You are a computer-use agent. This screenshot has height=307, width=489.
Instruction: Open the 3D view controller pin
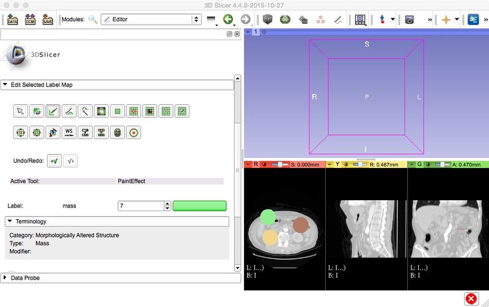click(248, 32)
